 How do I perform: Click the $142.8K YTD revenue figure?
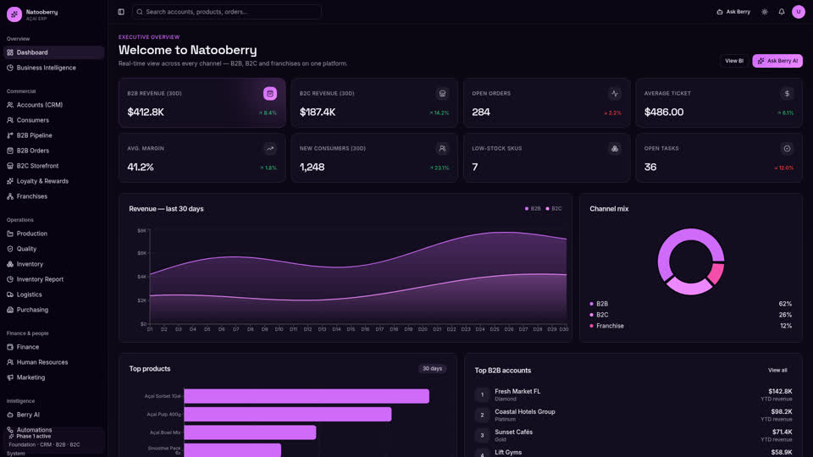780,391
